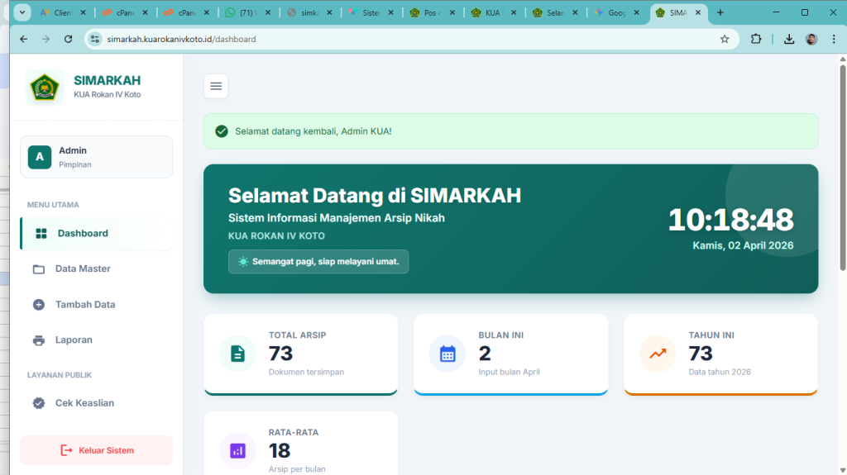Click the Total Arsip document icon
Viewport: 847px width, 475px height.
237,354
